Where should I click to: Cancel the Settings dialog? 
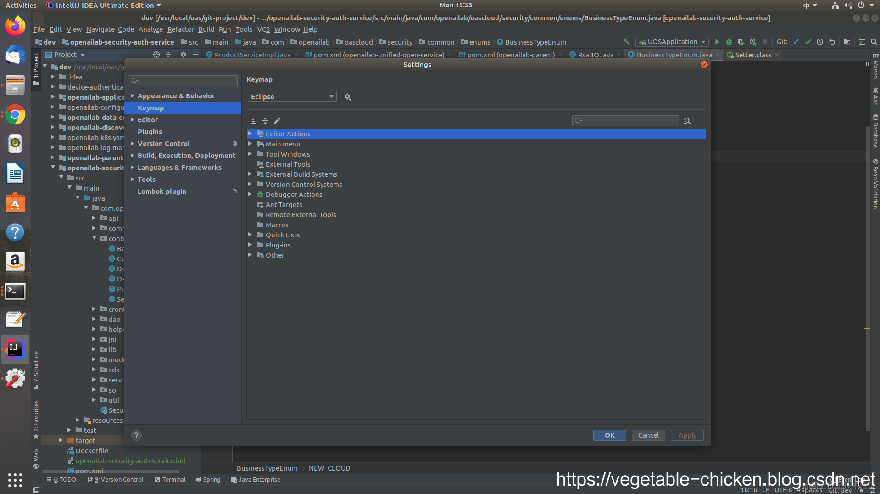[648, 435]
